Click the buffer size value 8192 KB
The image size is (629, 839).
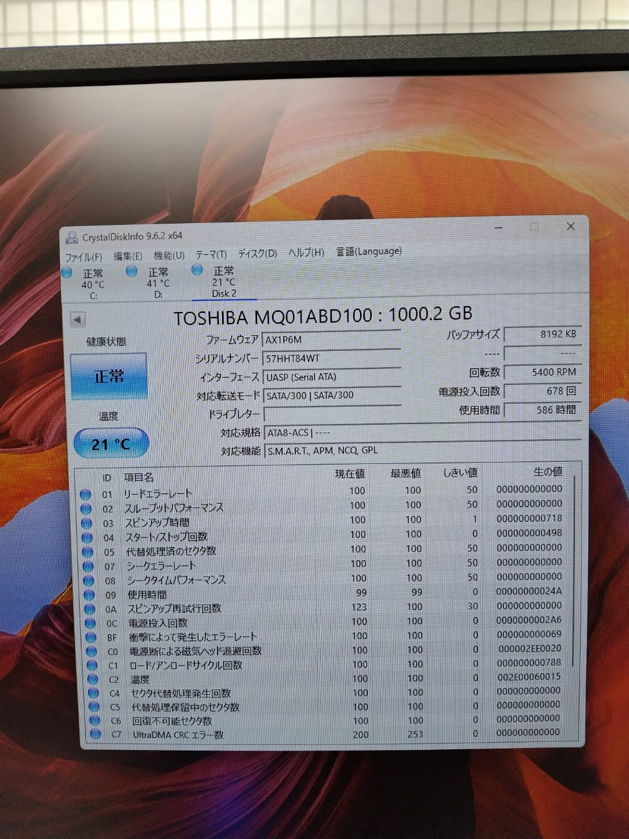click(542, 334)
